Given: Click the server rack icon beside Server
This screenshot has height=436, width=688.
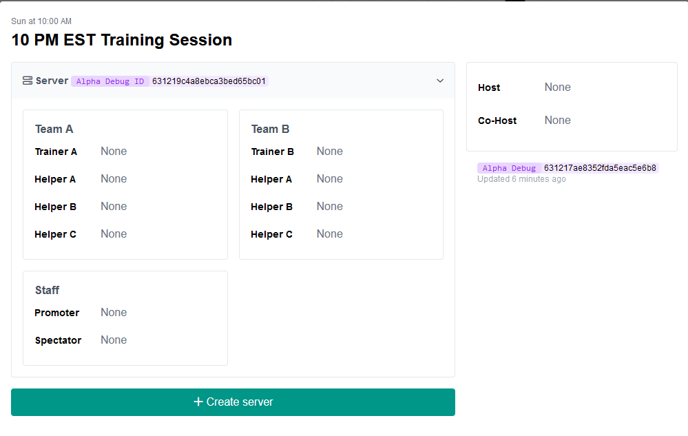Looking at the screenshot, I should point(26,81).
